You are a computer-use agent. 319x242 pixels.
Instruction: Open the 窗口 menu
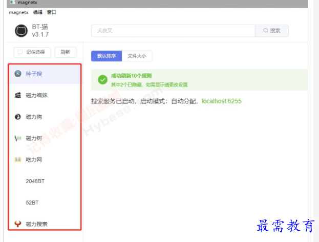coord(52,12)
